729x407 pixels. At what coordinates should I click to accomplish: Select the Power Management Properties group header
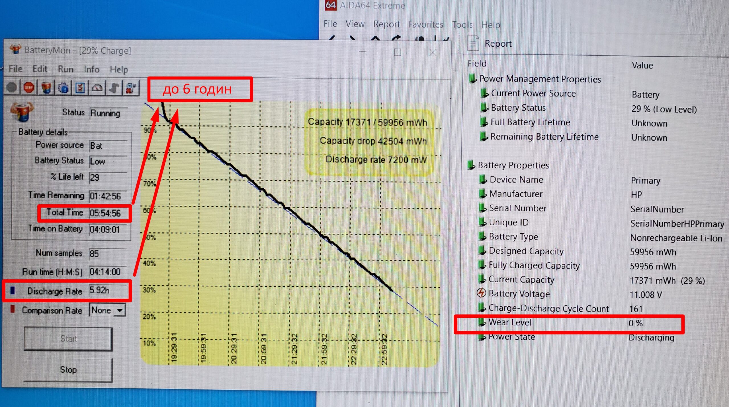540,79
